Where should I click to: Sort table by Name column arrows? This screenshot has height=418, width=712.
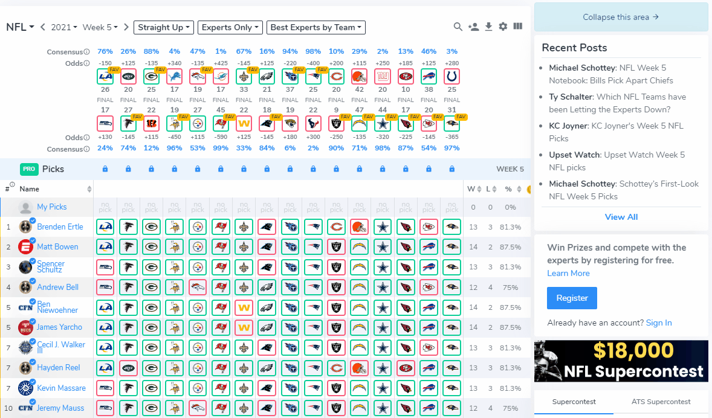tap(89, 189)
